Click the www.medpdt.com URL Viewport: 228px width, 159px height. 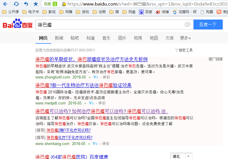point(50,103)
